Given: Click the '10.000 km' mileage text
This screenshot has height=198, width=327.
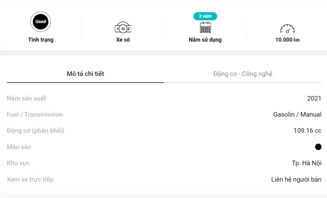Looking at the screenshot, I should pyautogui.click(x=287, y=40).
